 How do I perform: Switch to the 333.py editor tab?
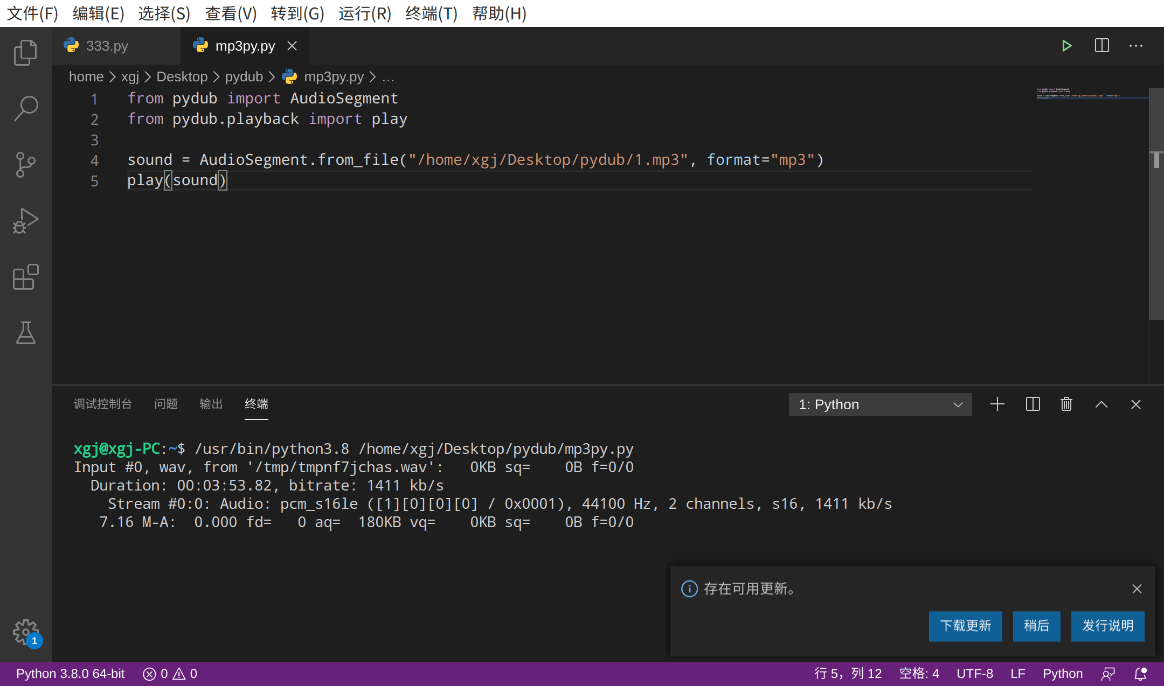(116, 46)
